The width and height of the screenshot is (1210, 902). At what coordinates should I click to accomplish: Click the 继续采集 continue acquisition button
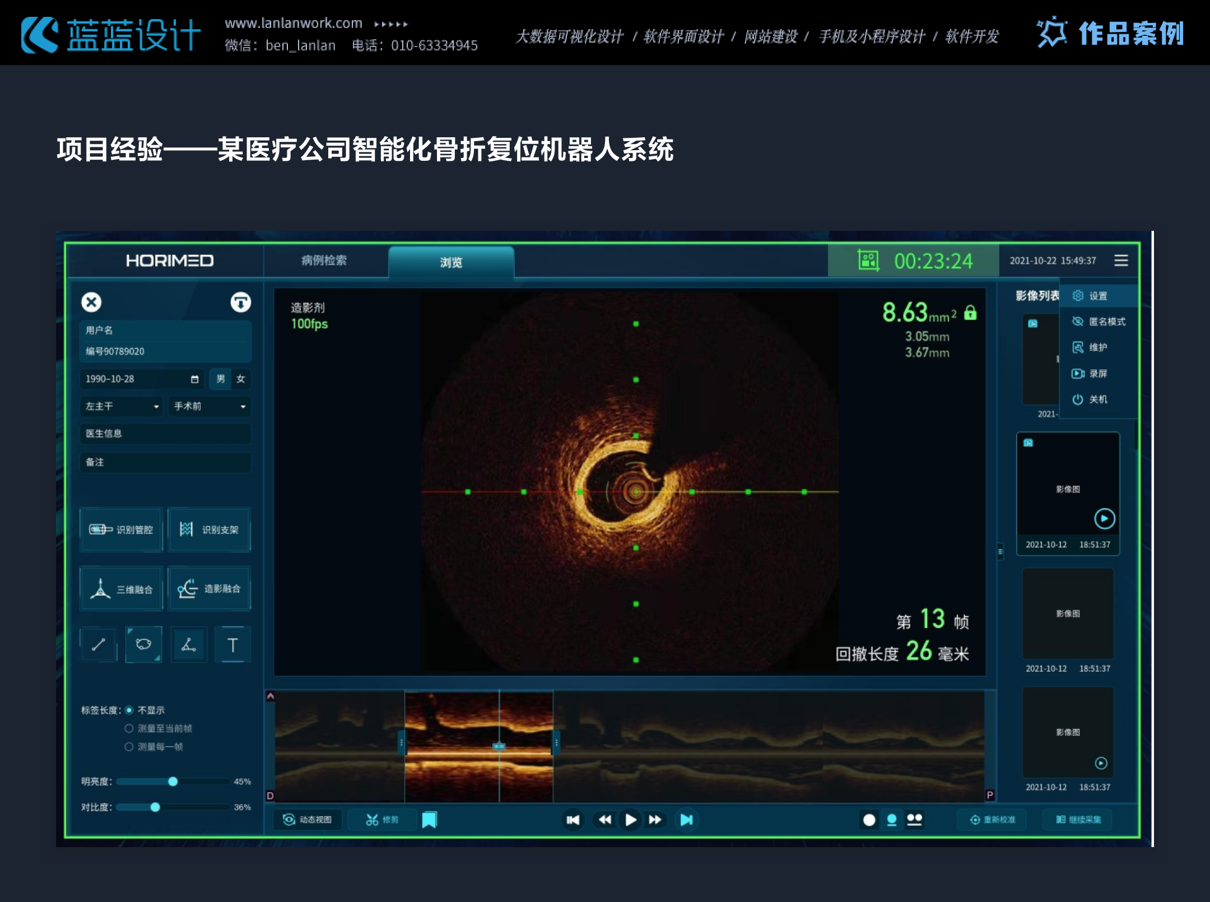click(x=1078, y=820)
